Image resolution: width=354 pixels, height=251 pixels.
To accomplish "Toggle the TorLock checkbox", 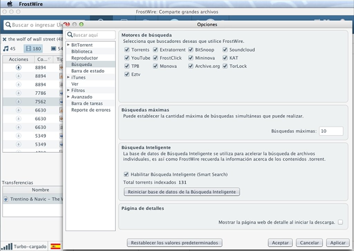I will tap(225, 66).
